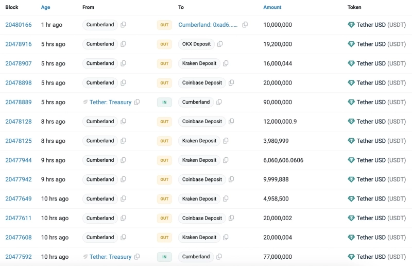Select the OKX Deposit address label
Screen dimensions: 412x266
tap(196, 44)
